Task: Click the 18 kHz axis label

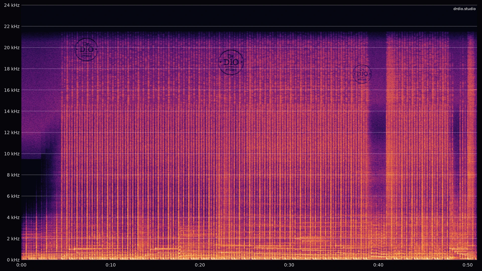Action: click(x=12, y=69)
